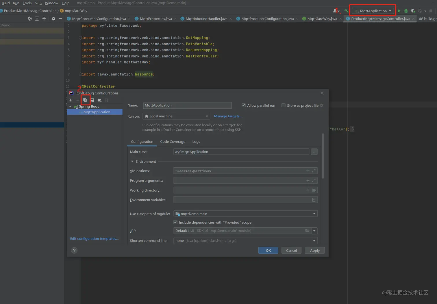The height and width of the screenshot is (304, 437).
Task: Click the Cancel button
Action: (291, 251)
